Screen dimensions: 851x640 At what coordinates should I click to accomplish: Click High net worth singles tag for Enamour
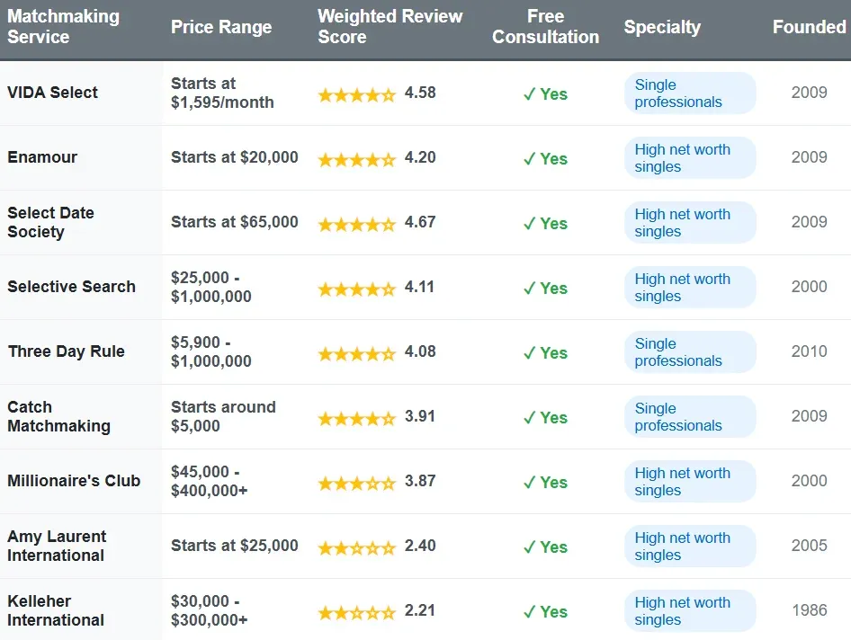click(x=689, y=158)
